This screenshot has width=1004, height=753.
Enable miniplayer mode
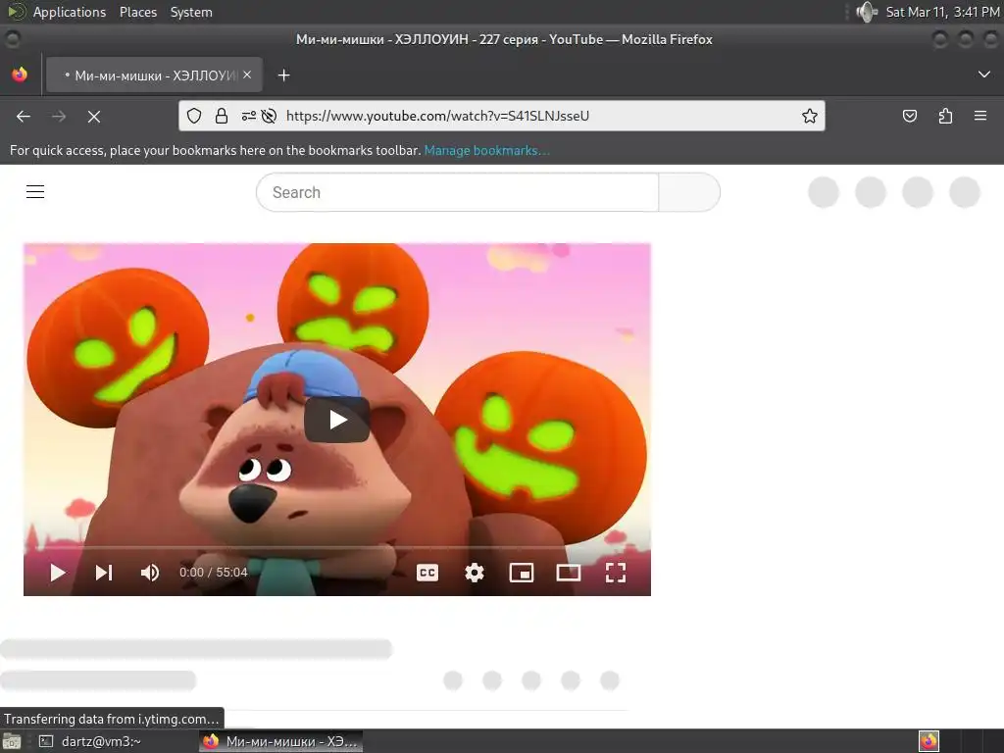[522, 573]
